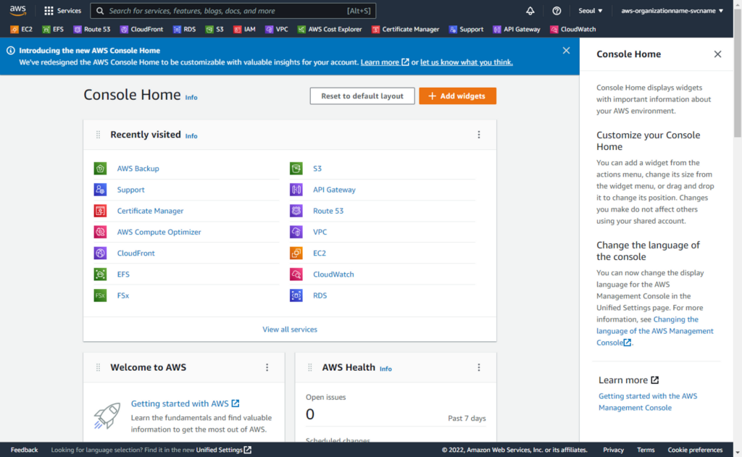Click the AWS Compute Optimizer icon

coord(100,232)
